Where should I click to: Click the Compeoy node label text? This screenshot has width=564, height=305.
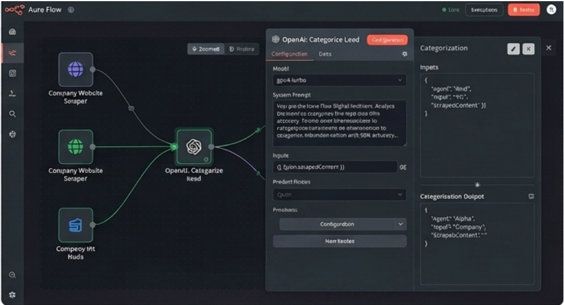click(76, 252)
